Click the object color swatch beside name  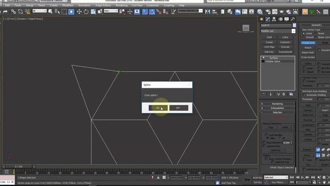tap(294, 25)
